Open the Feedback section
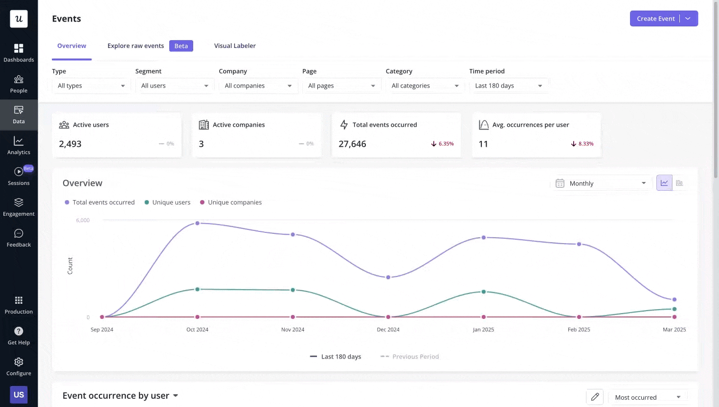719x407 pixels. click(x=19, y=237)
